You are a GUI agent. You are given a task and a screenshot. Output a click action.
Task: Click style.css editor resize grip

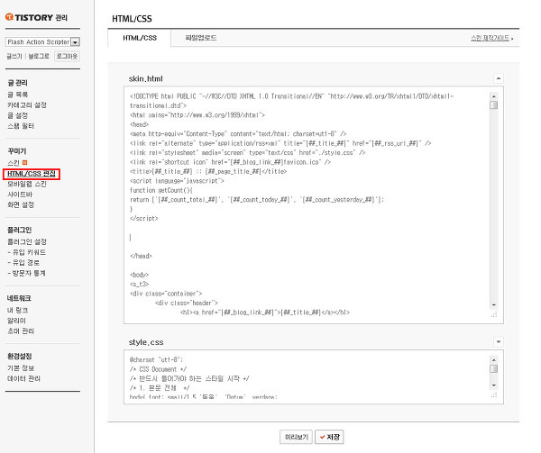click(x=494, y=394)
